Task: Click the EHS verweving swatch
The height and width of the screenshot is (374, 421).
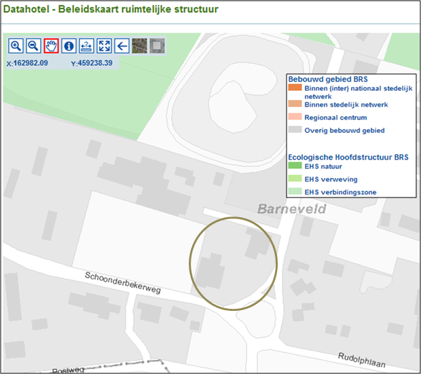Action: [295, 179]
